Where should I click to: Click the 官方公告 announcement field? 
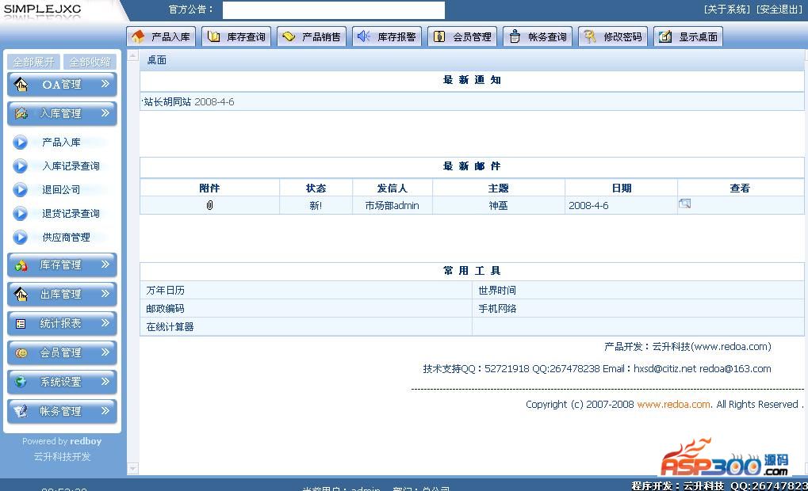333,10
